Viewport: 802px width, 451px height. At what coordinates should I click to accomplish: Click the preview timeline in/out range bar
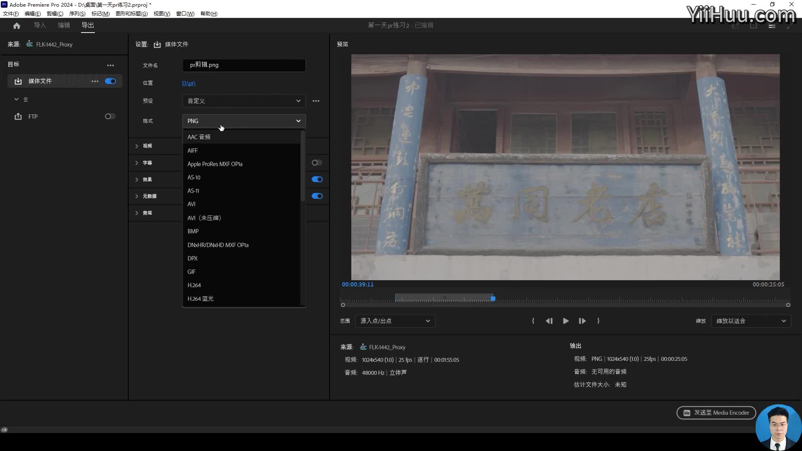(x=444, y=298)
